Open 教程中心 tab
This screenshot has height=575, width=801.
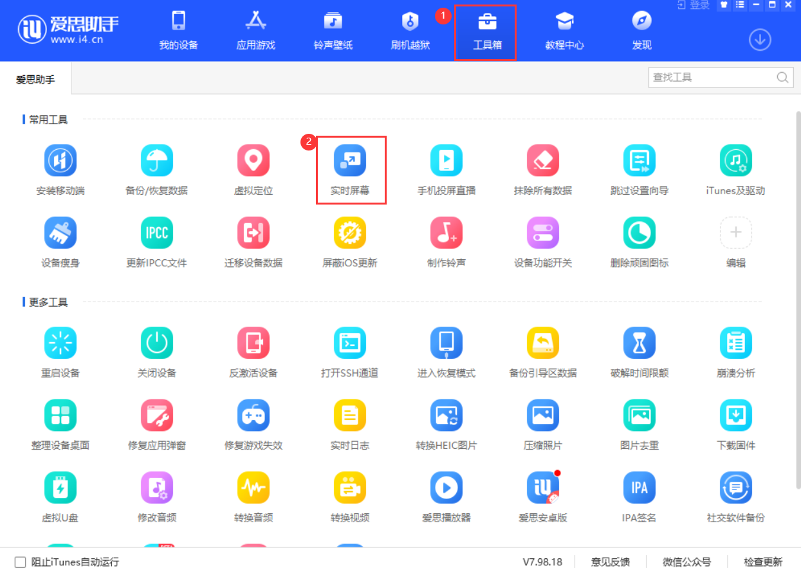(x=565, y=31)
